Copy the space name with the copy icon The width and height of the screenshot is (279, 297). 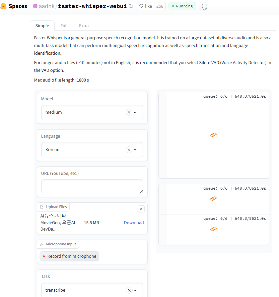[131, 6]
